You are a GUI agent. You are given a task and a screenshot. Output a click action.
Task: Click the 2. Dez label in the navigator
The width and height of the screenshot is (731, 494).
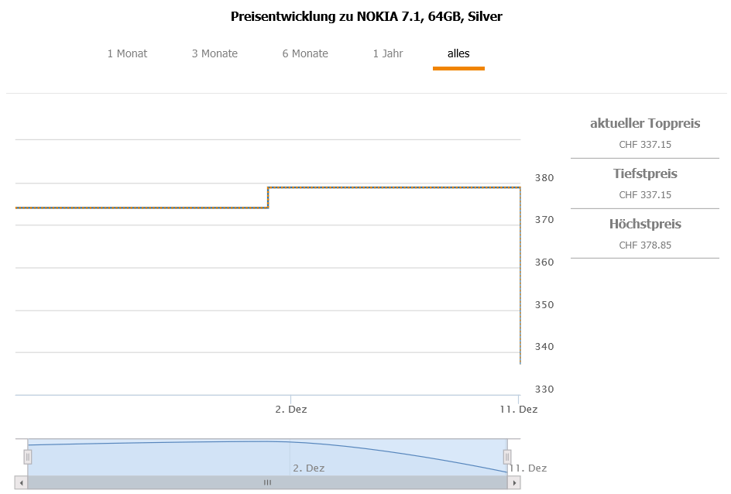pyautogui.click(x=308, y=468)
